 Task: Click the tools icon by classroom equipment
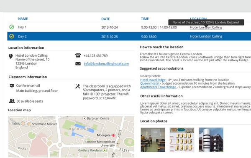[x=78, y=86]
